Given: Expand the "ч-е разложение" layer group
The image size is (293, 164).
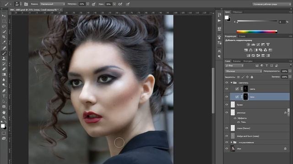Looking at the screenshot, I should (231, 142).
